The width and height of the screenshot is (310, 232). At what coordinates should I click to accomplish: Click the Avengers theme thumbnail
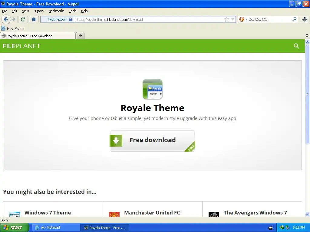[214, 214]
